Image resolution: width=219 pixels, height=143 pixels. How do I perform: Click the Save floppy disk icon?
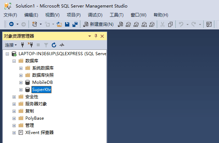pos(67,24)
